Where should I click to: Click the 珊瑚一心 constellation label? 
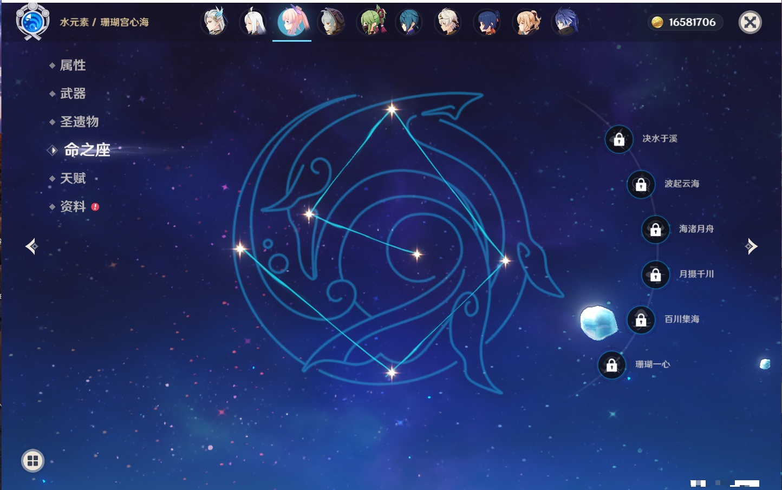tap(653, 364)
